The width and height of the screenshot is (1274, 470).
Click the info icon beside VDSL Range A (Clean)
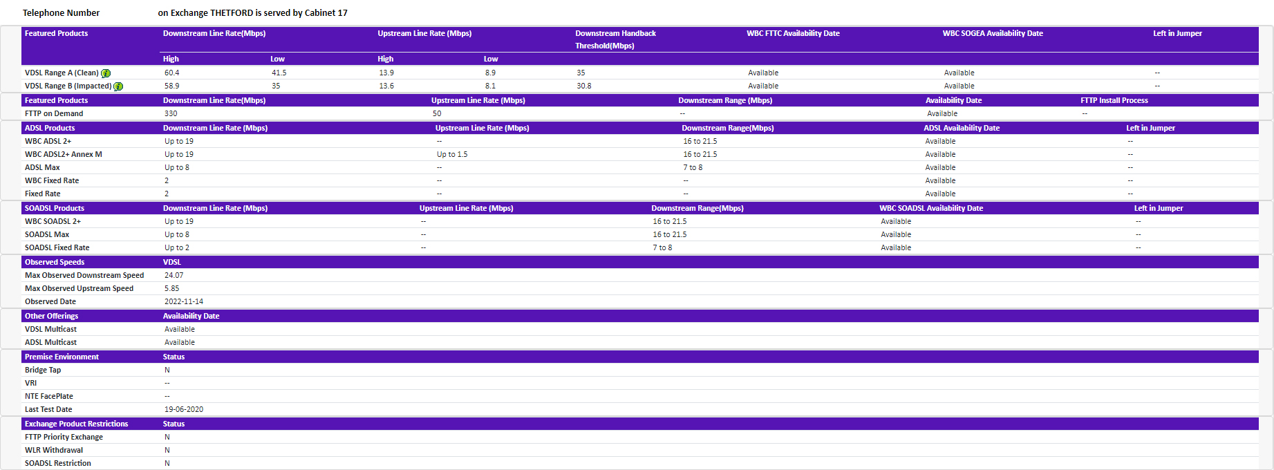tap(106, 73)
